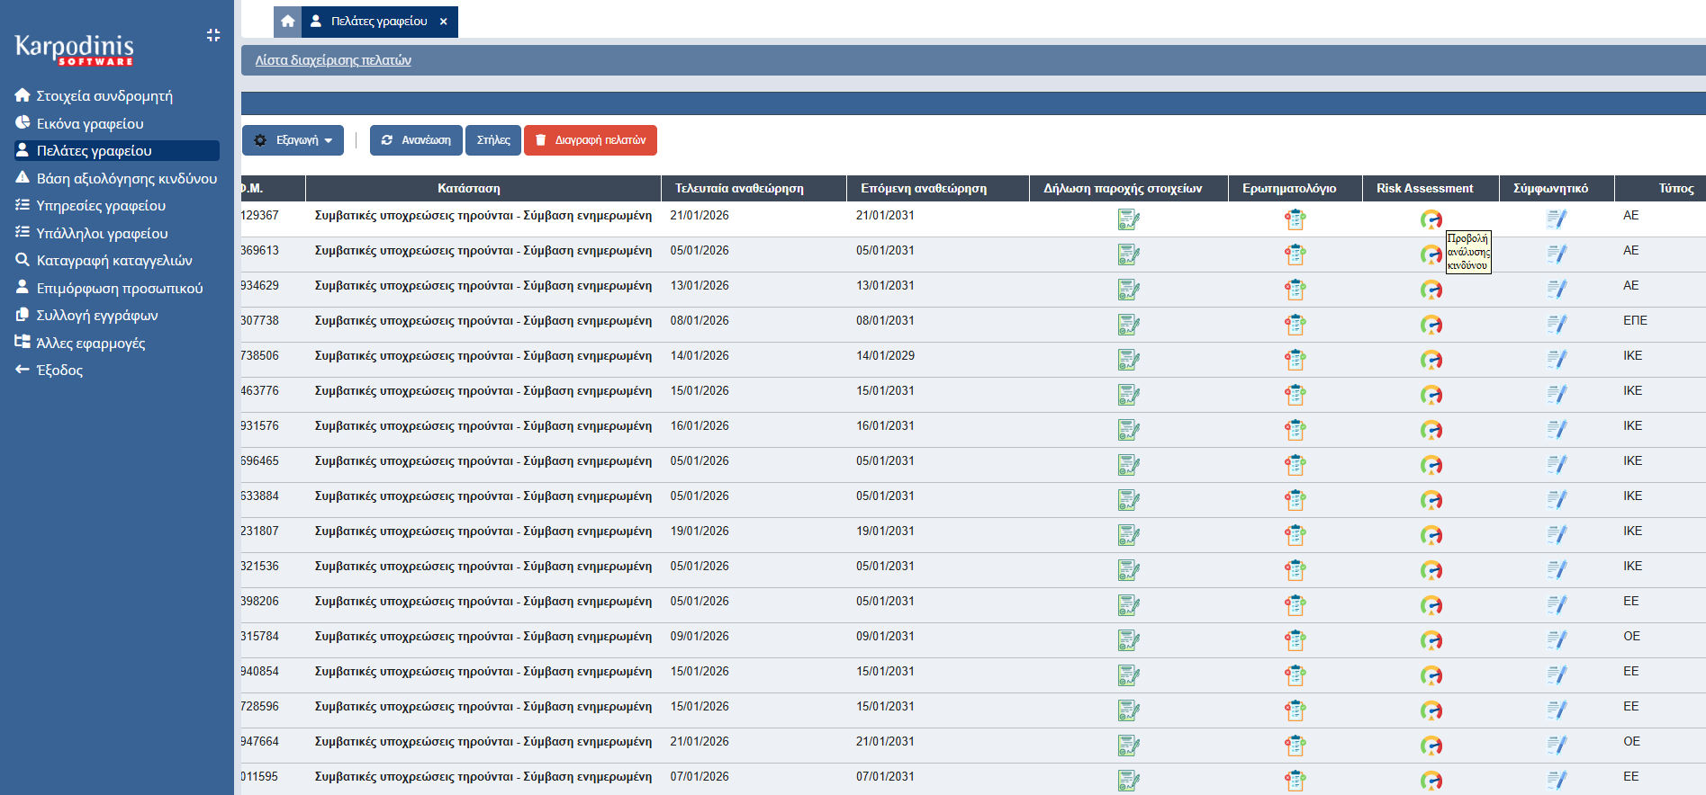Click Έξοδος to log out
Screen dimensions: 1706x795
pos(59,371)
